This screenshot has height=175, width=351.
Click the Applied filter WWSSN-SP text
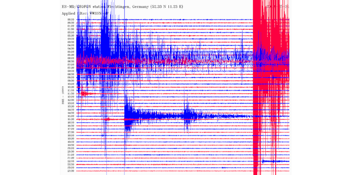[x=85, y=13]
